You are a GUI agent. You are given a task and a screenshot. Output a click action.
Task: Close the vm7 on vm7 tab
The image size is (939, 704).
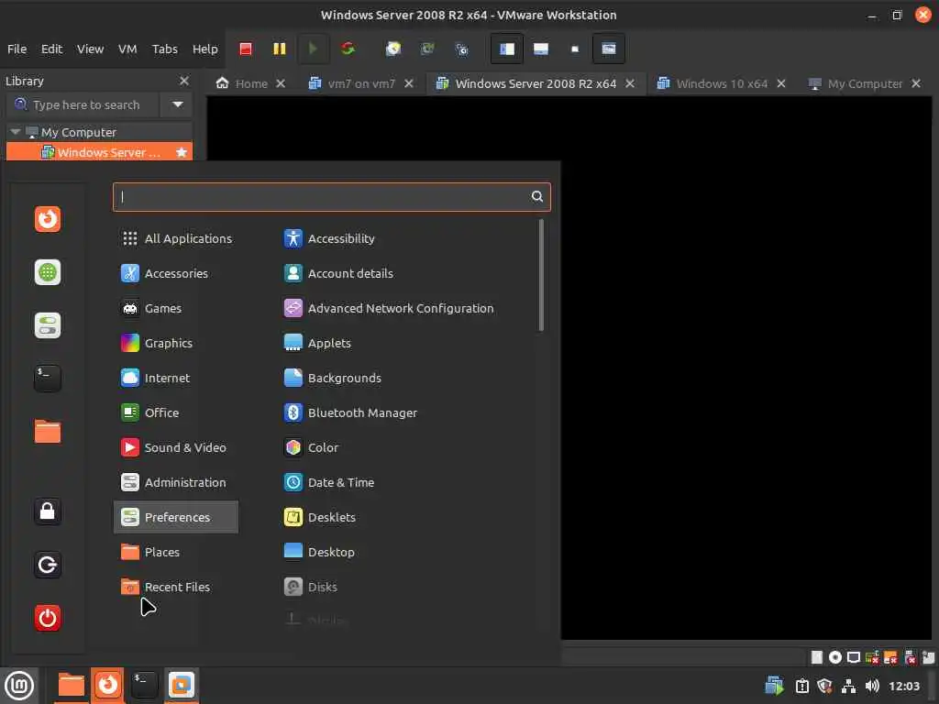click(409, 83)
